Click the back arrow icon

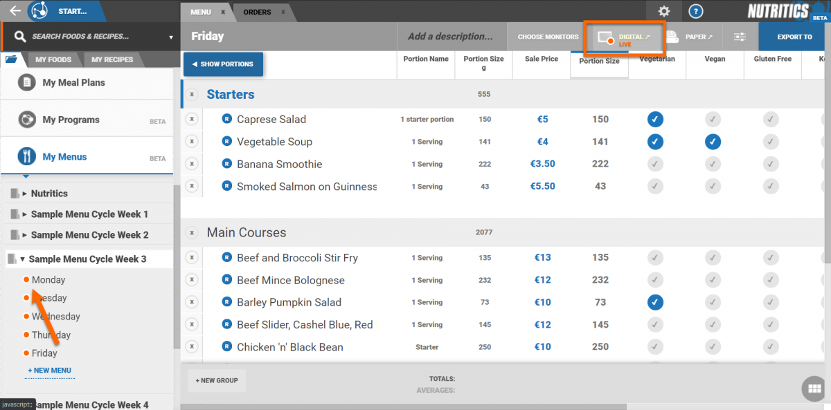pyautogui.click(x=15, y=11)
